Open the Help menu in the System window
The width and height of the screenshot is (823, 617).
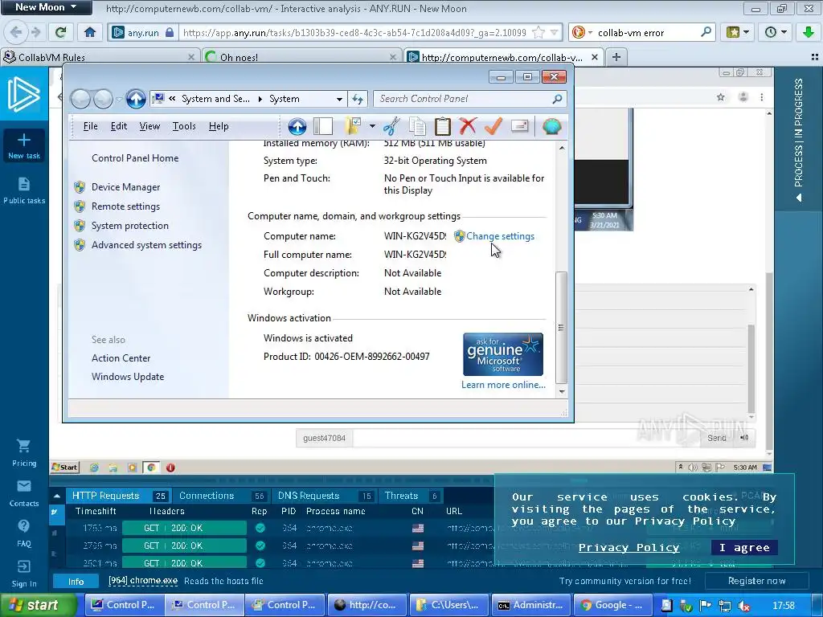coord(219,126)
